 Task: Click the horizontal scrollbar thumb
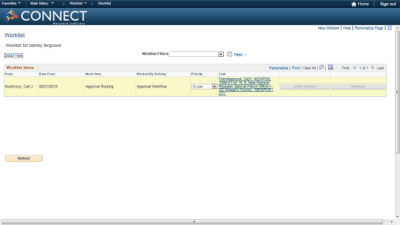click(x=192, y=222)
